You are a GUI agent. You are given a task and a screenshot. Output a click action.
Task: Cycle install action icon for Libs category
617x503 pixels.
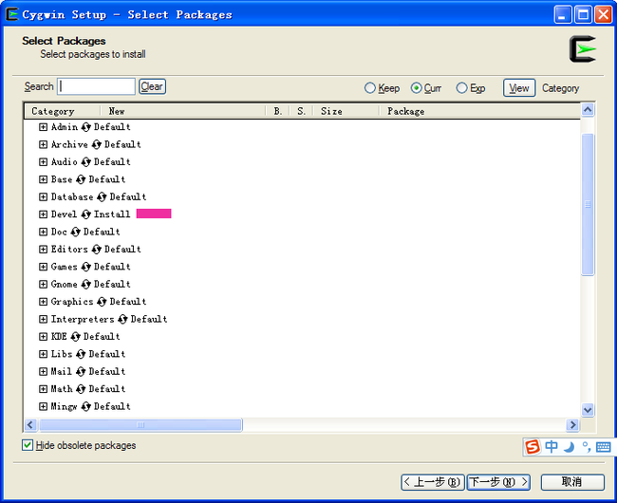[81, 354]
